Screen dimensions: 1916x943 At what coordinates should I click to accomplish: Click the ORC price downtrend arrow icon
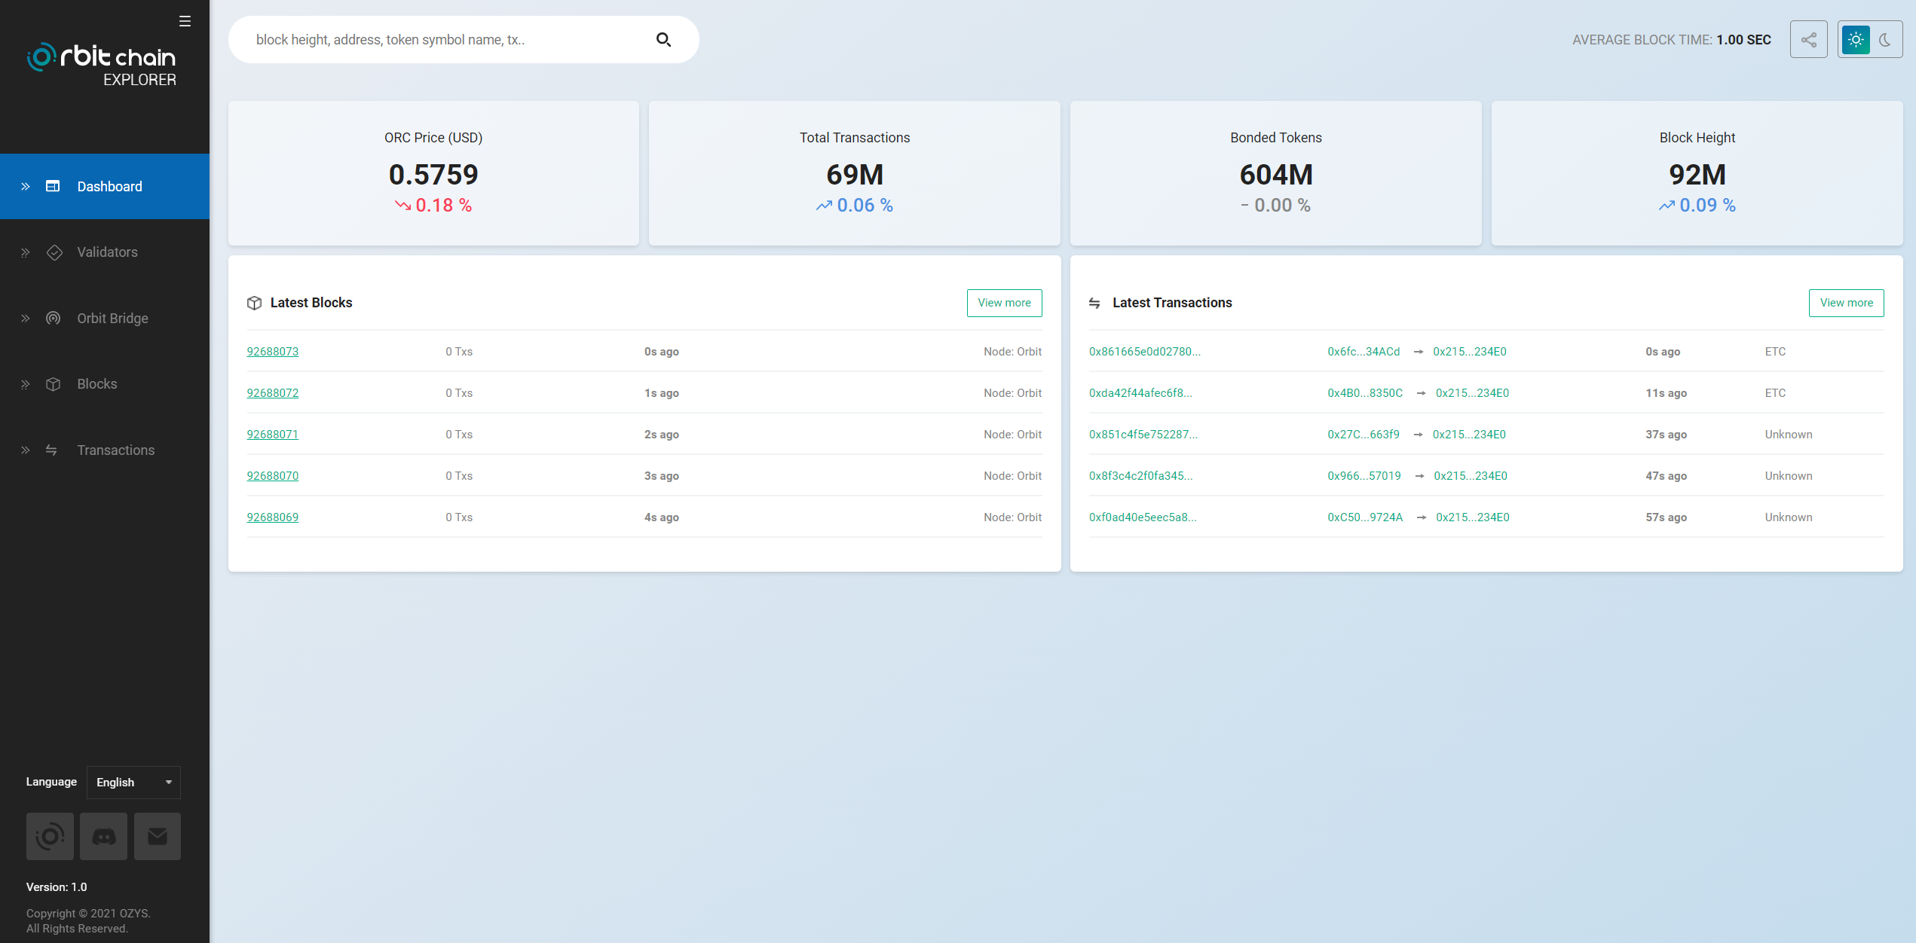coord(403,205)
